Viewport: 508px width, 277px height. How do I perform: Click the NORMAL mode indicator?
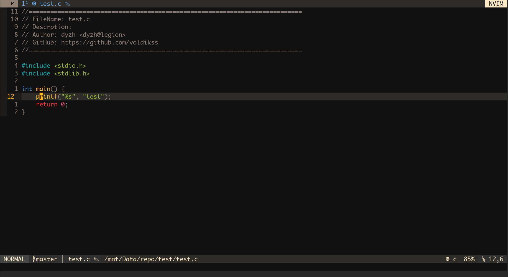click(x=14, y=259)
